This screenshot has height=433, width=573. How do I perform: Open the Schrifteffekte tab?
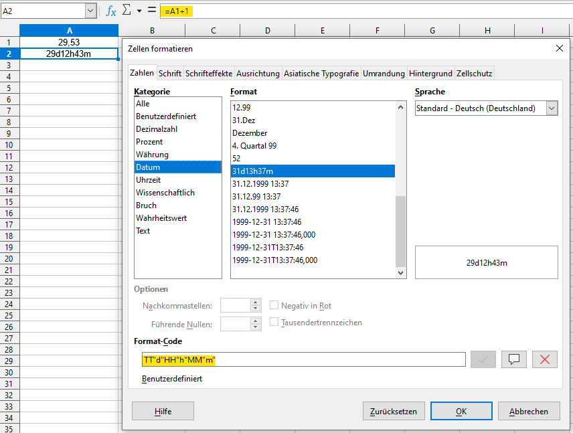(209, 74)
